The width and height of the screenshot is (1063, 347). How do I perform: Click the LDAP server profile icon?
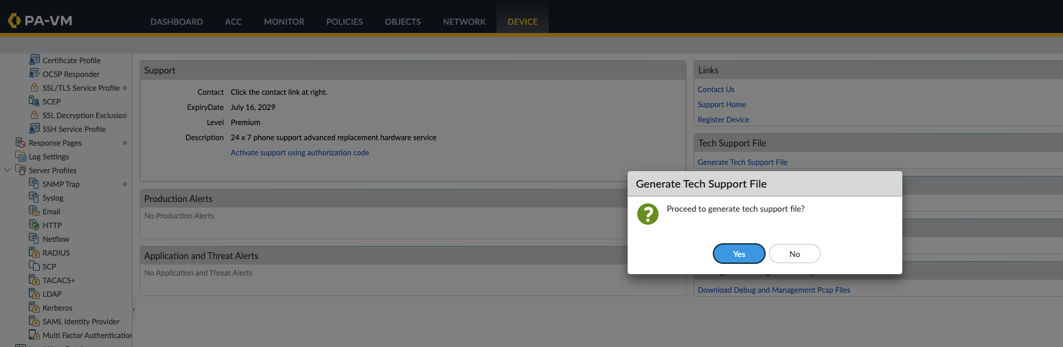click(x=34, y=294)
